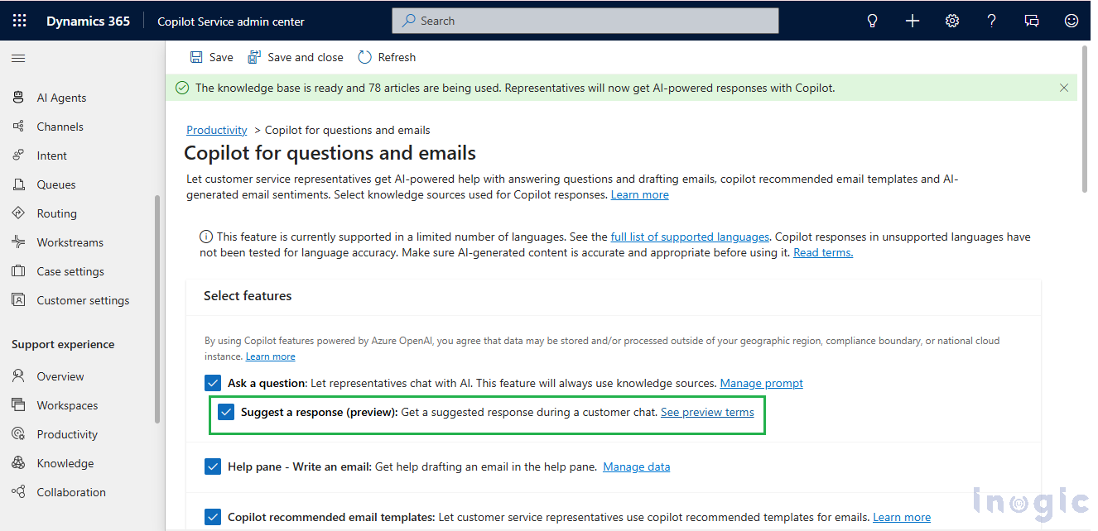Click the Case settings sidebar icon
Viewport: 1098px width, 531px height.
coord(18,271)
